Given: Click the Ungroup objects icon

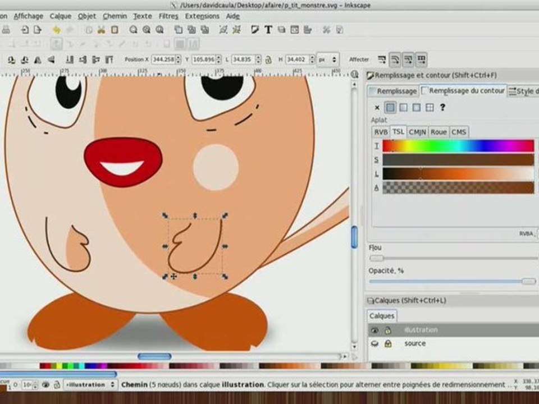Looking at the screenshot, I should tap(236, 30).
